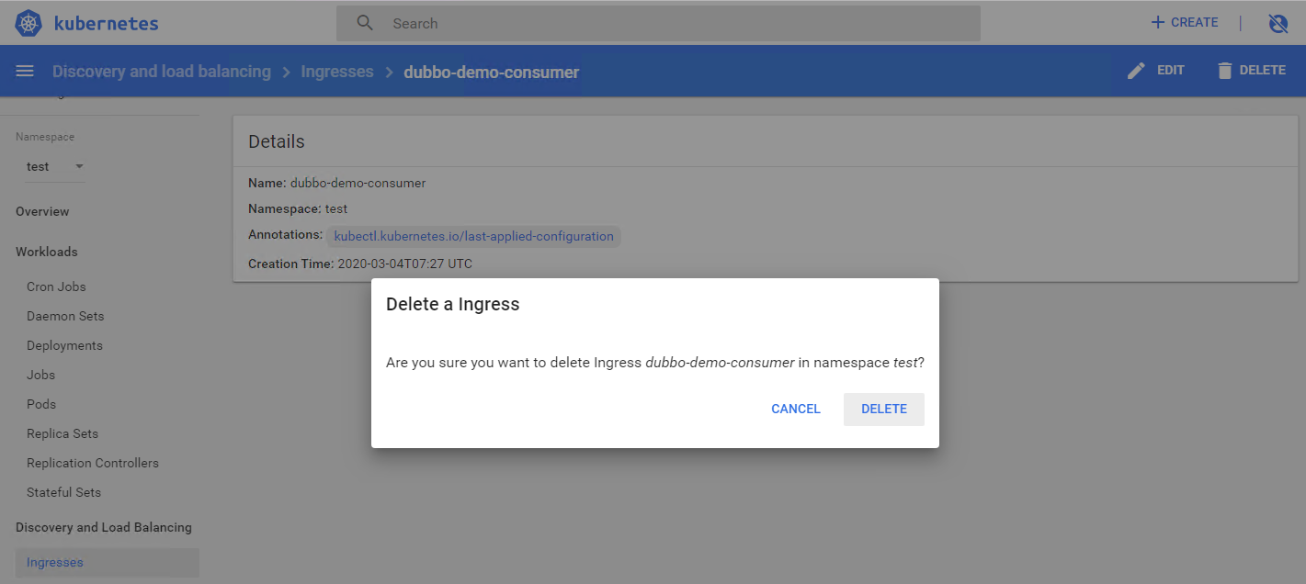1306x584 pixels.
Task: Open the Overview sidebar item
Action: click(42, 211)
